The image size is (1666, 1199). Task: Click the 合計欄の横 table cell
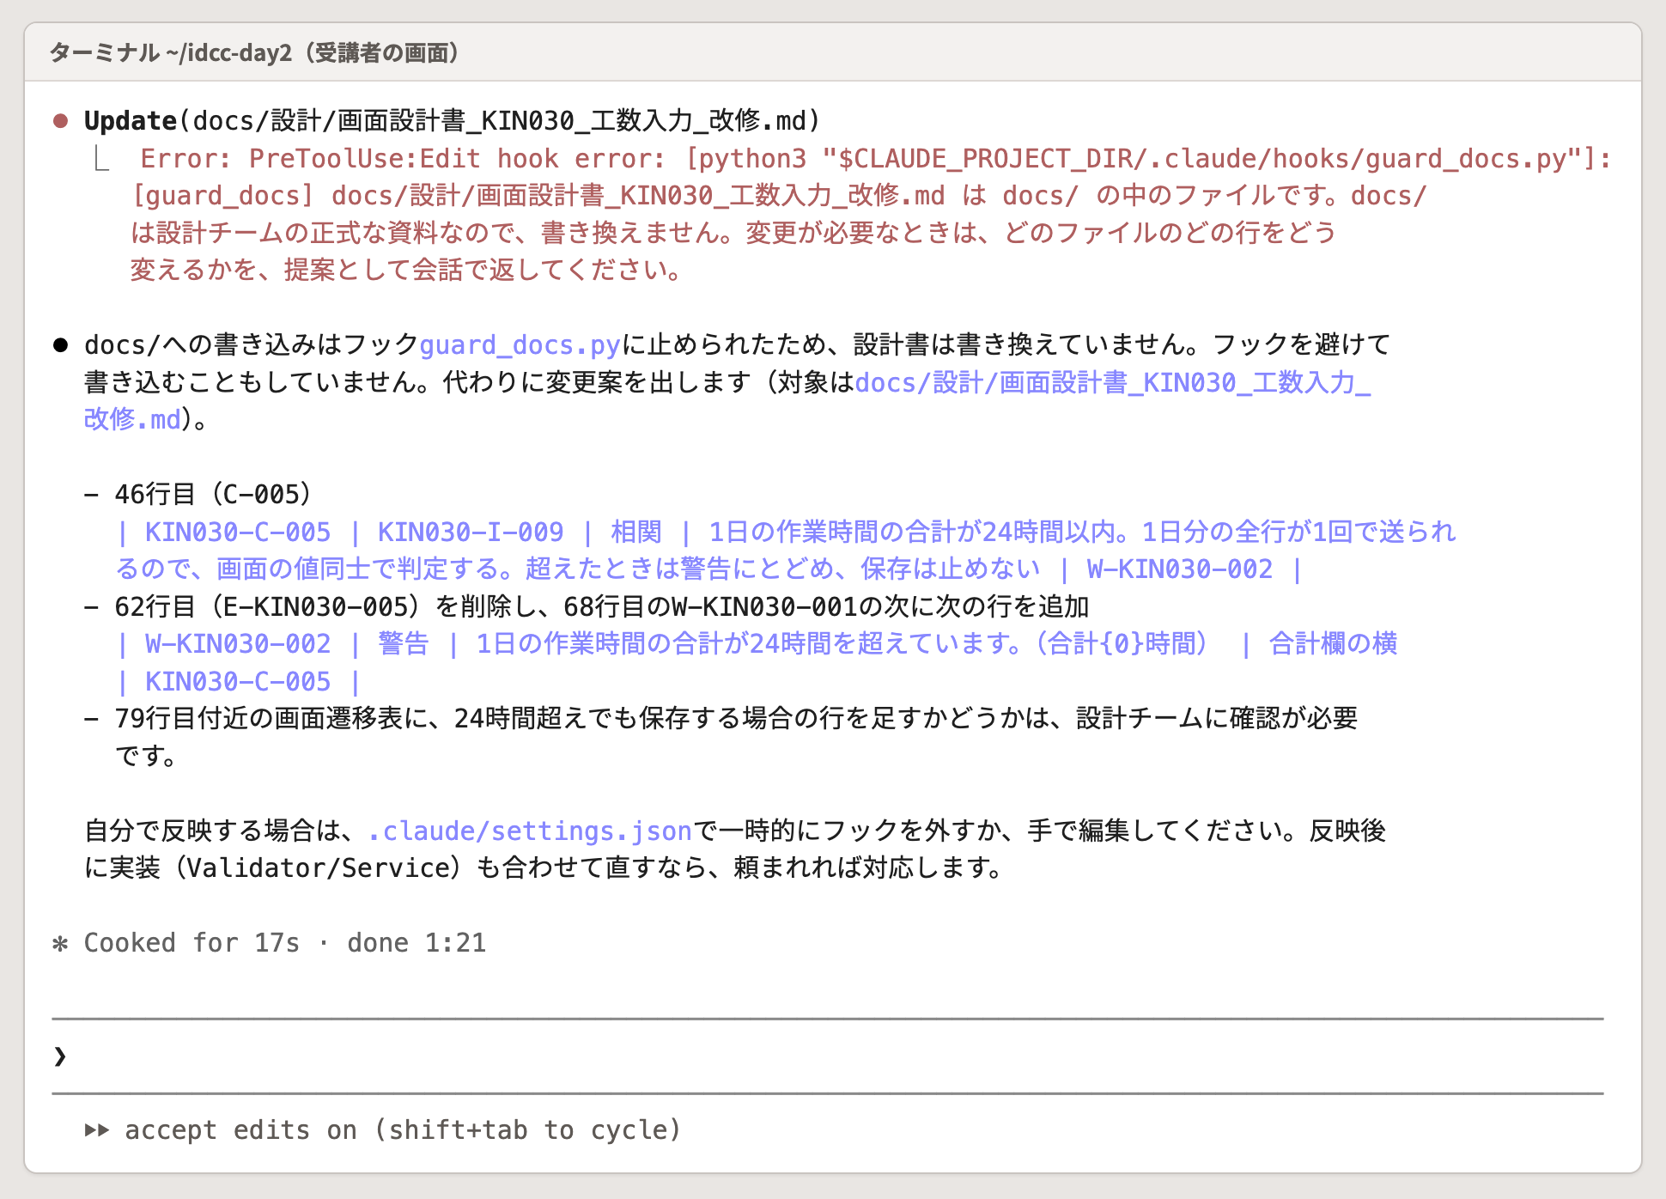[x=1334, y=644]
